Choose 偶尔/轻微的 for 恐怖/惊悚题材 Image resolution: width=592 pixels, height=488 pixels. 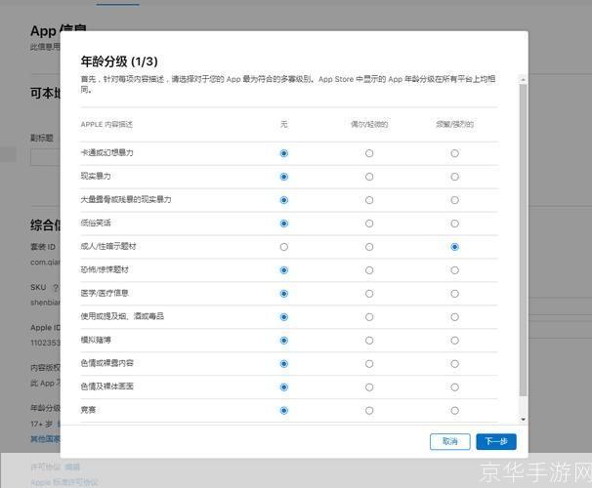pyautogui.click(x=369, y=270)
